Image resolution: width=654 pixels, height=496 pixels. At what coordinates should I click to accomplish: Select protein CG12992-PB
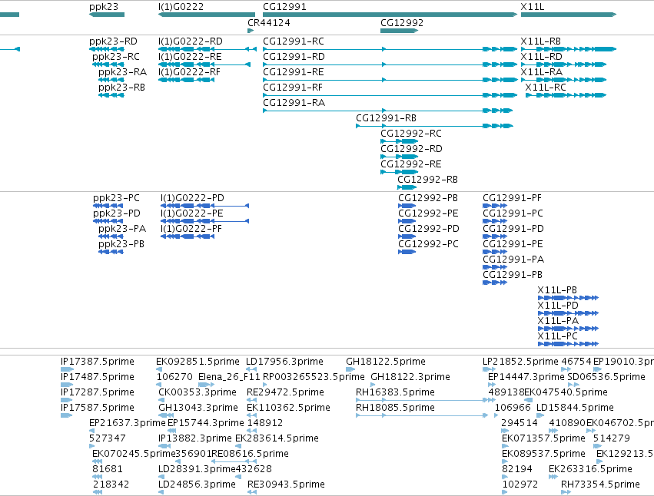point(407,206)
